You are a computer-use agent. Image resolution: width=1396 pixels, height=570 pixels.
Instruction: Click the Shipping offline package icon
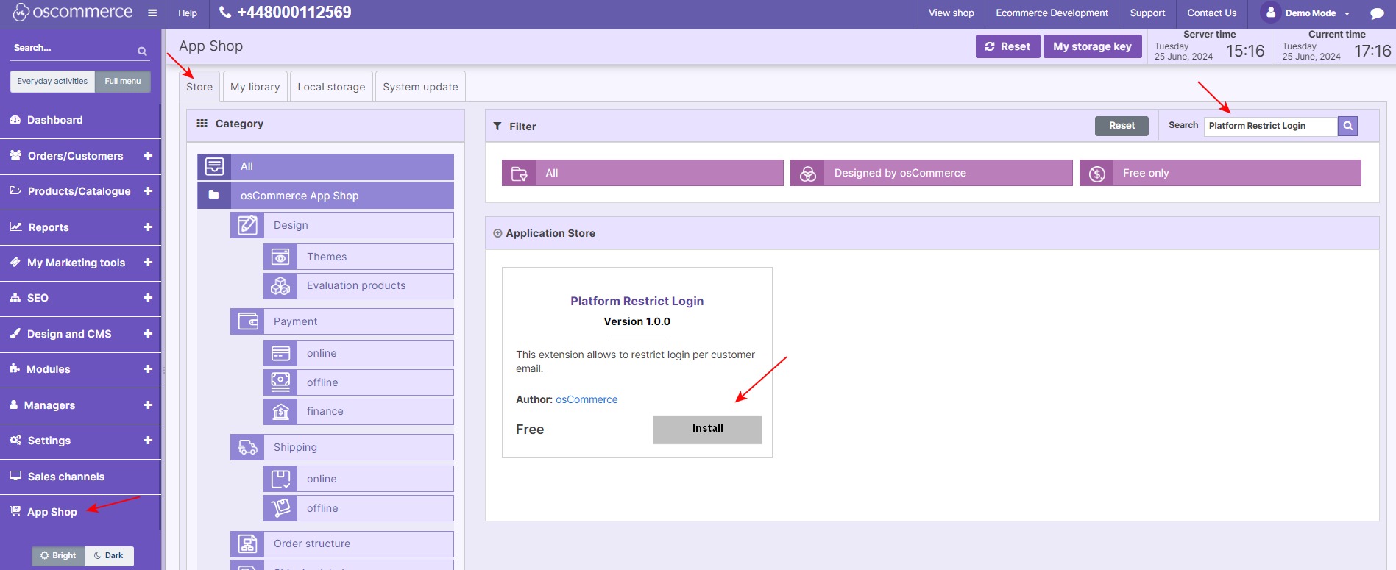coord(280,508)
